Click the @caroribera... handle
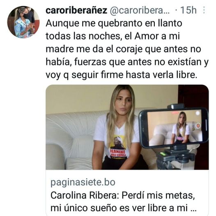 point(140,10)
